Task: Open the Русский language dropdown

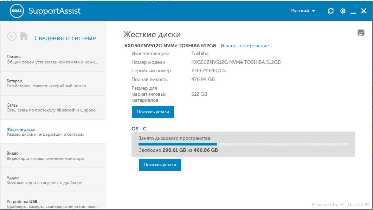Action: coord(303,11)
